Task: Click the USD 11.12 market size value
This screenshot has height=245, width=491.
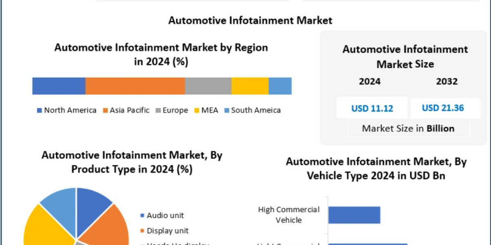Action: tap(372, 108)
